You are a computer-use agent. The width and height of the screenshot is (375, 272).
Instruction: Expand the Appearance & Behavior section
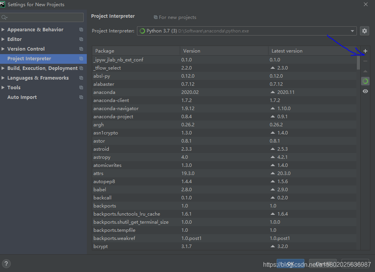(3, 29)
